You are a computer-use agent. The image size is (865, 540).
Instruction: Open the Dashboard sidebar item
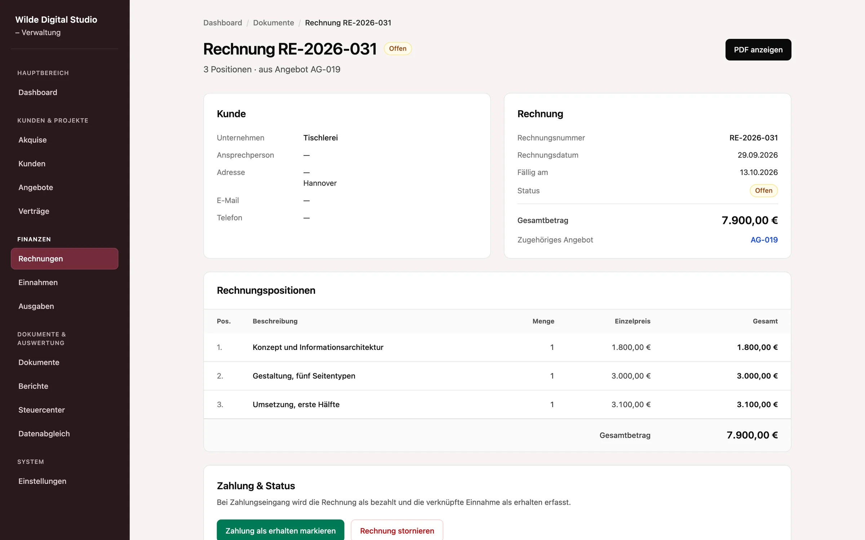coord(65,93)
